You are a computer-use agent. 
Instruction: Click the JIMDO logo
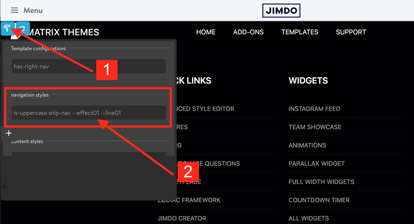(x=281, y=11)
